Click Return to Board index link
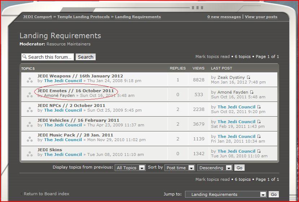The image size is (299, 202). (x=47, y=194)
